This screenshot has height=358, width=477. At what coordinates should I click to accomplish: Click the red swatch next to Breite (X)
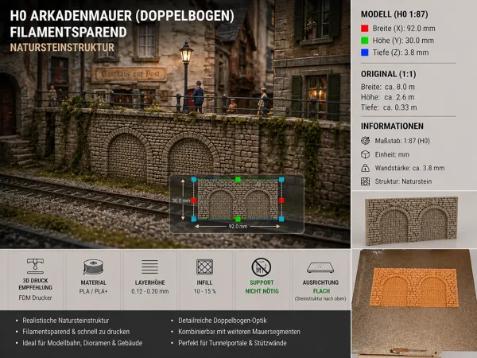[364, 29]
